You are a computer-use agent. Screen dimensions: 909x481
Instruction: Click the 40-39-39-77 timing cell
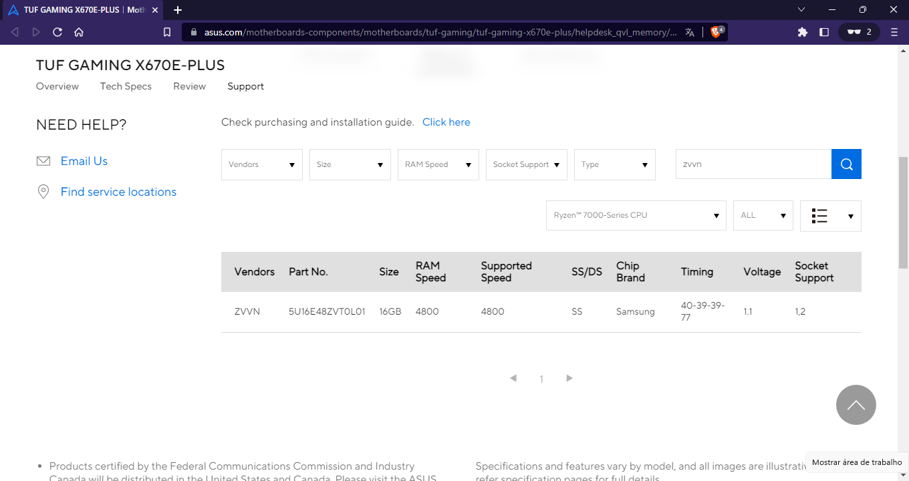pos(703,311)
